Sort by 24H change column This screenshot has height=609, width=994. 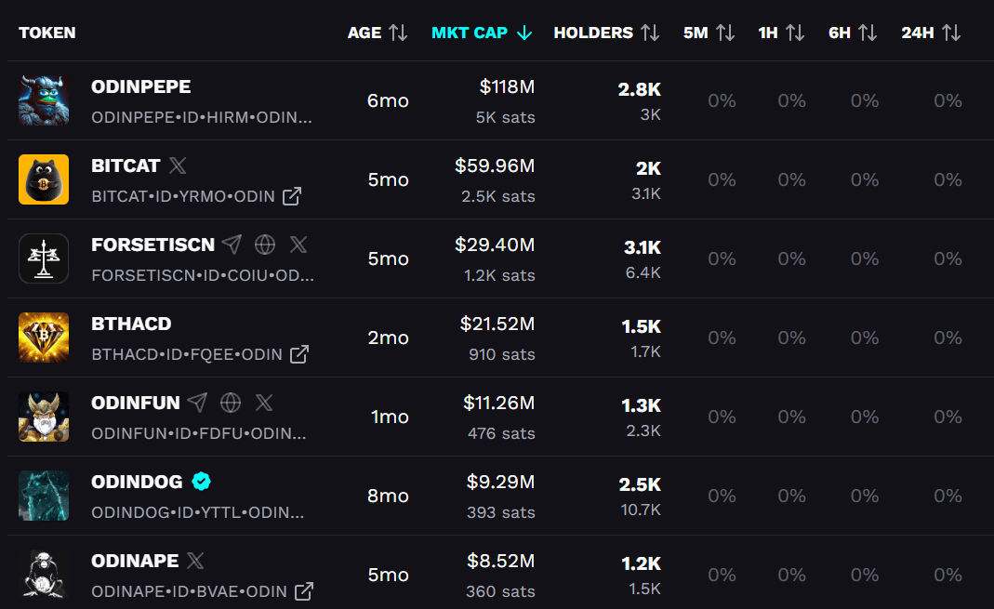click(932, 33)
